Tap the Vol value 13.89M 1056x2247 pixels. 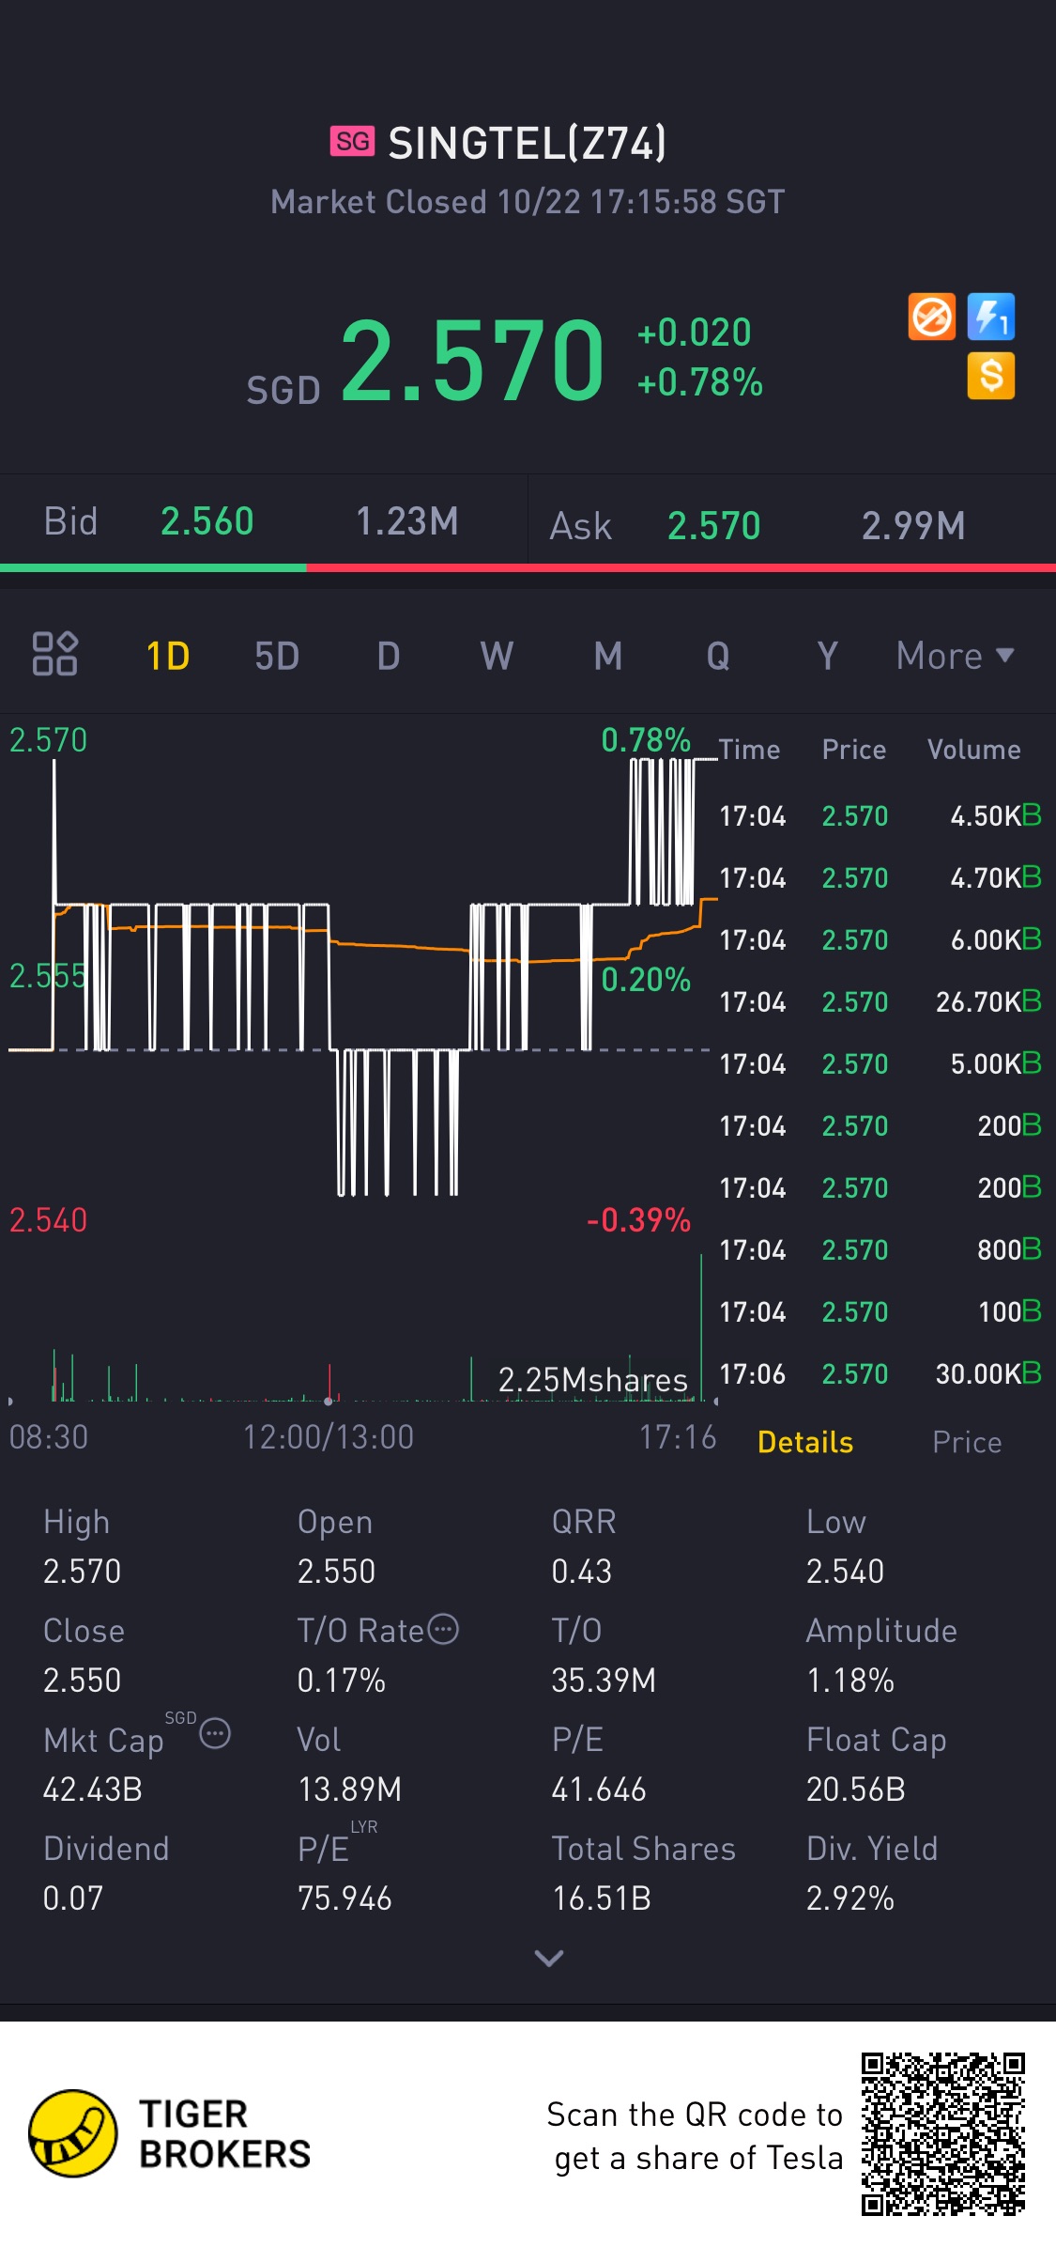tap(350, 1789)
